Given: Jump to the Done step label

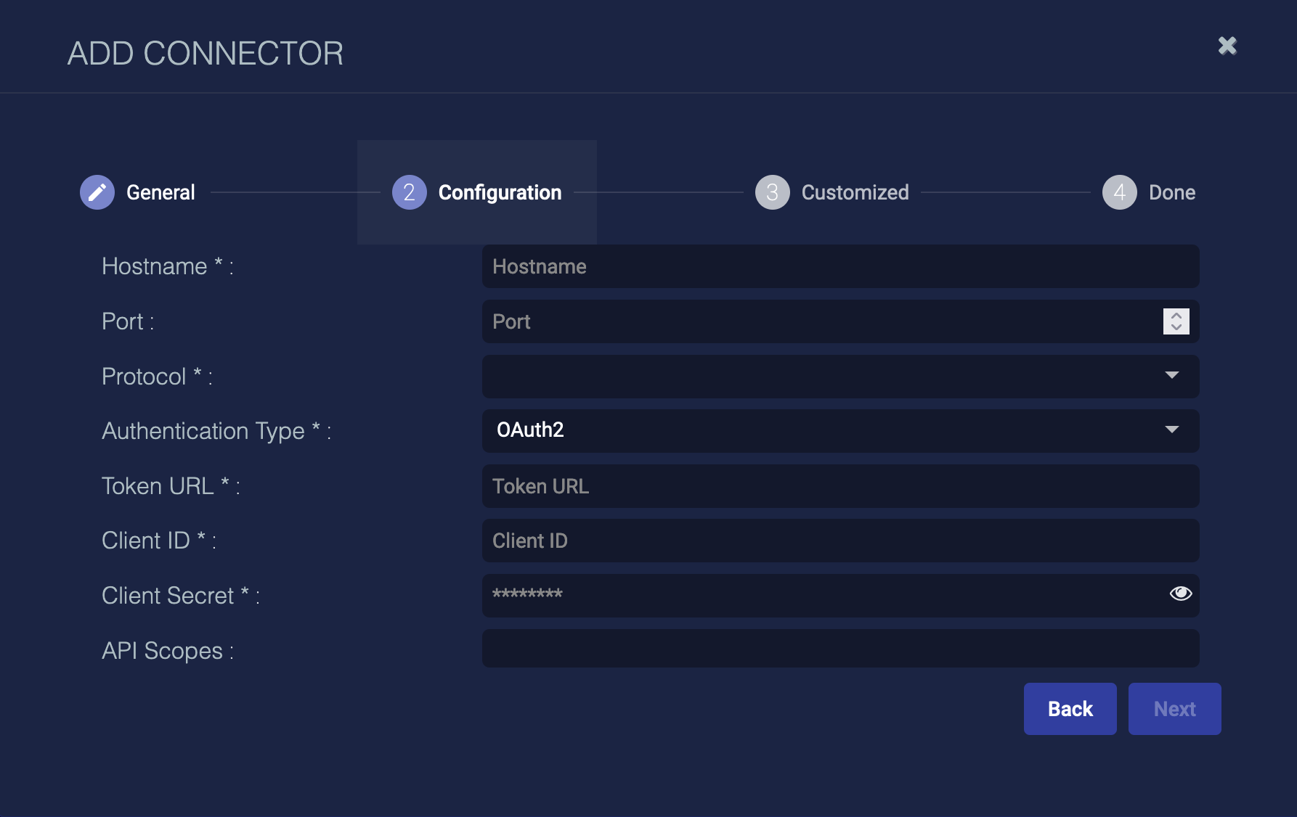Looking at the screenshot, I should click(1171, 192).
